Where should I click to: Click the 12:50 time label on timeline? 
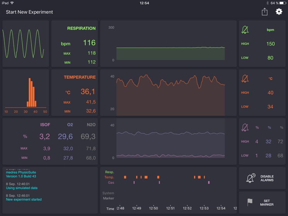153,208
